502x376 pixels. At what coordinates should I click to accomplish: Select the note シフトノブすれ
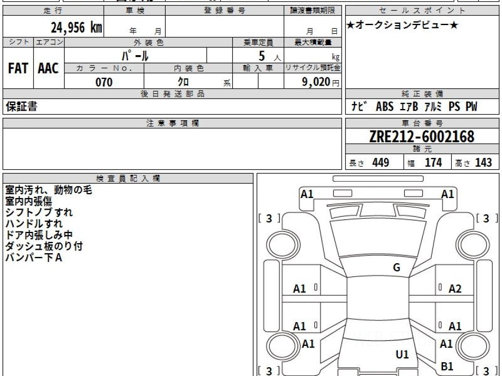tap(39, 212)
